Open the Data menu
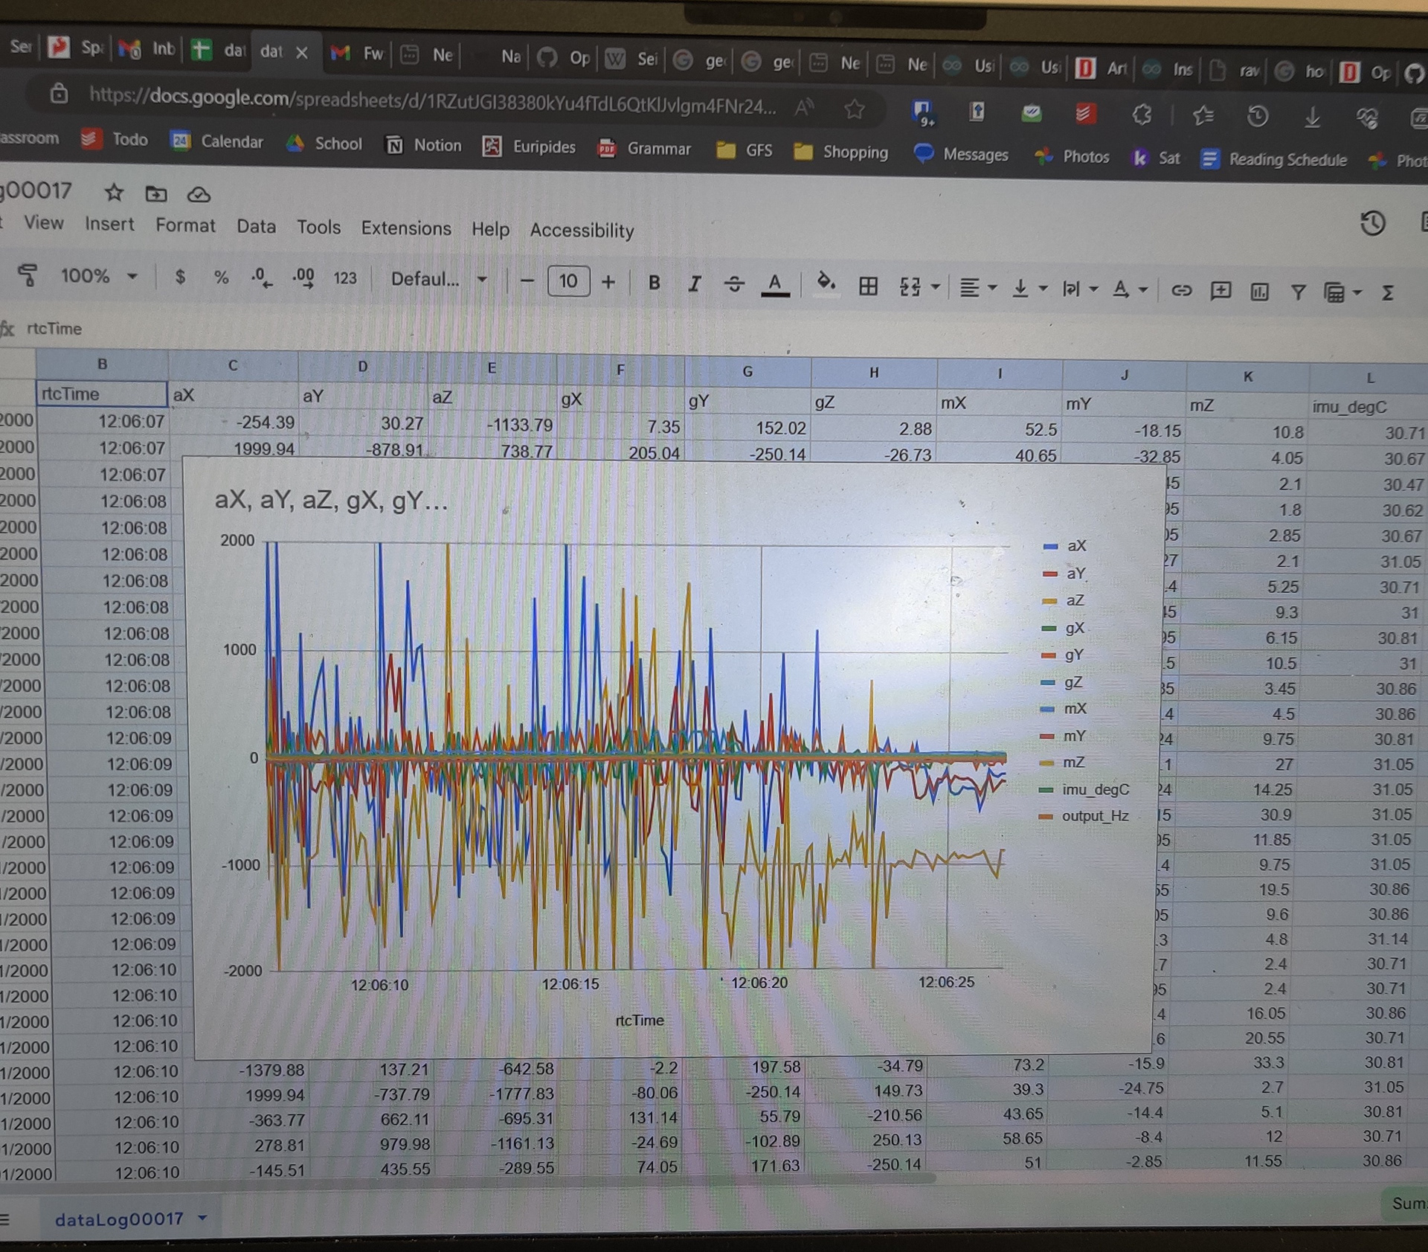Image resolution: width=1428 pixels, height=1252 pixels. click(x=256, y=226)
